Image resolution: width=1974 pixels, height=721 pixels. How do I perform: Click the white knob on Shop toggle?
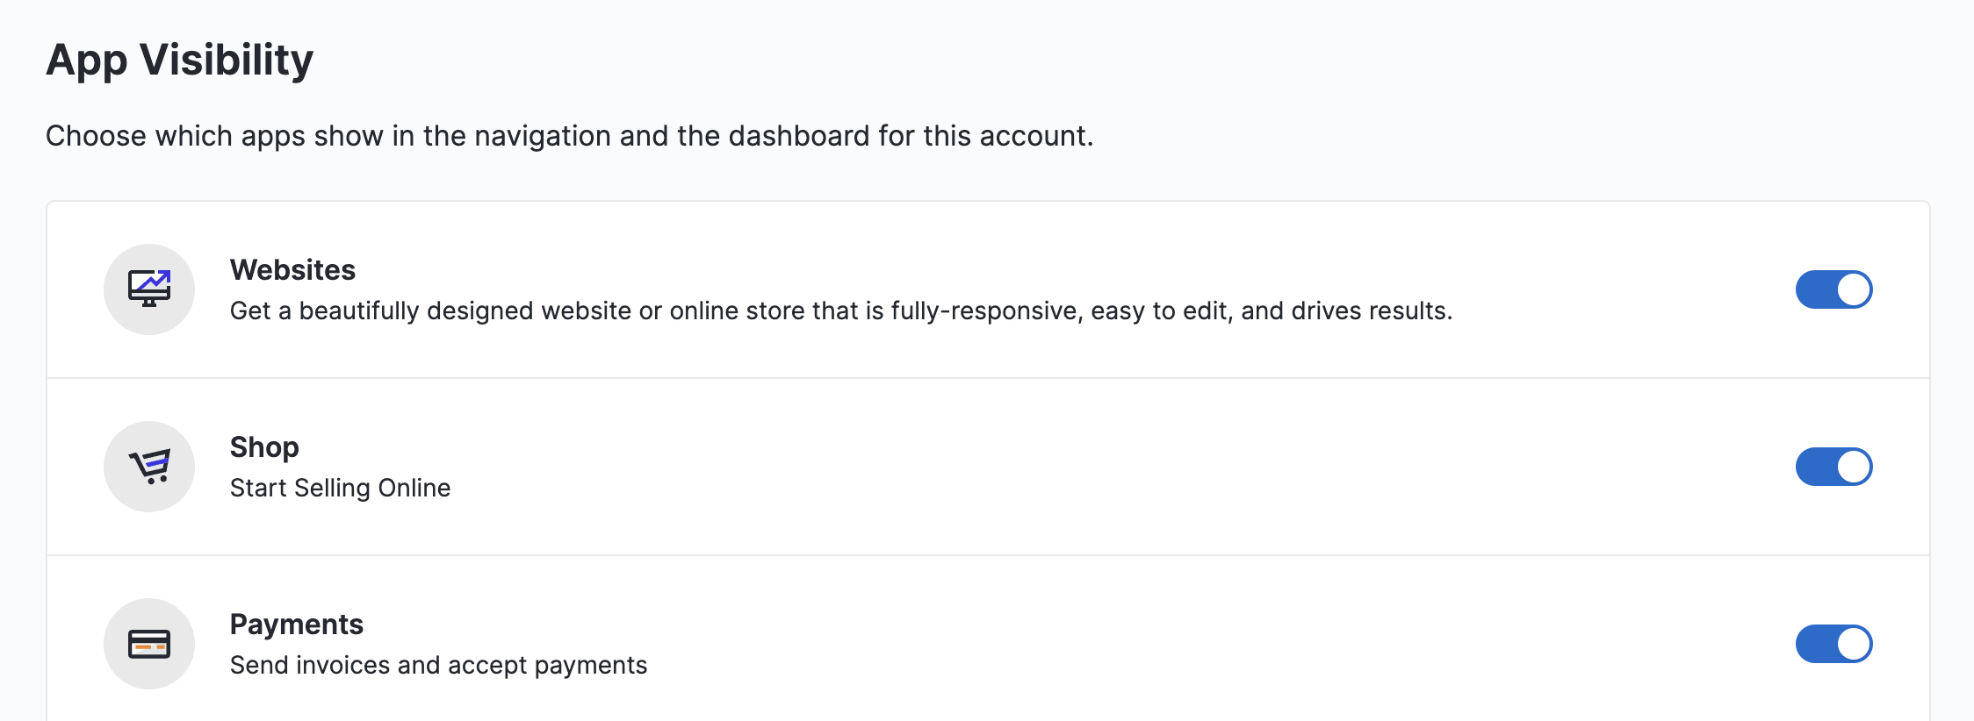point(1853,467)
